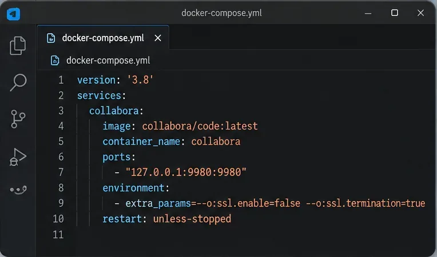Click the "127.0.0.1:9980:9980" port mapping
This screenshot has width=437, height=257.
coord(186,172)
